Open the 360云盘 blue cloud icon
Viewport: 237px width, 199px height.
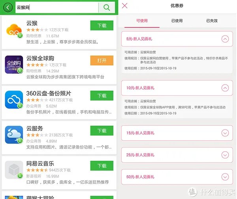pos(14,100)
